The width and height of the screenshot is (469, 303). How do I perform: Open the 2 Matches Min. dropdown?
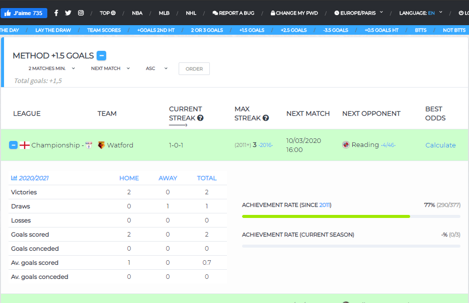coord(51,68)
